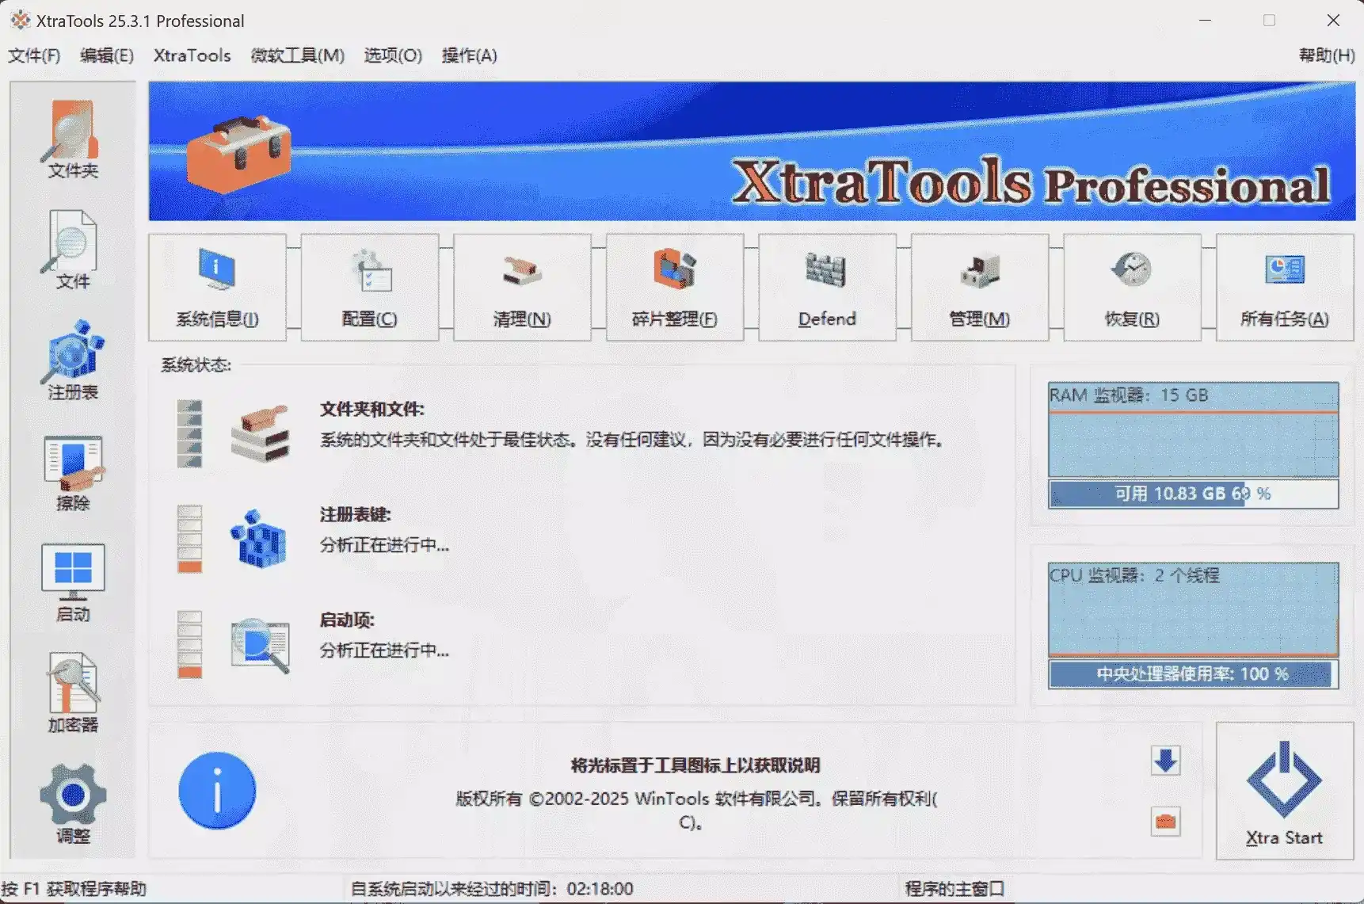This screenshot has width=1364, height=904.
Task: Click the toolbox logo in banner
Action: (x=238, y=154)
